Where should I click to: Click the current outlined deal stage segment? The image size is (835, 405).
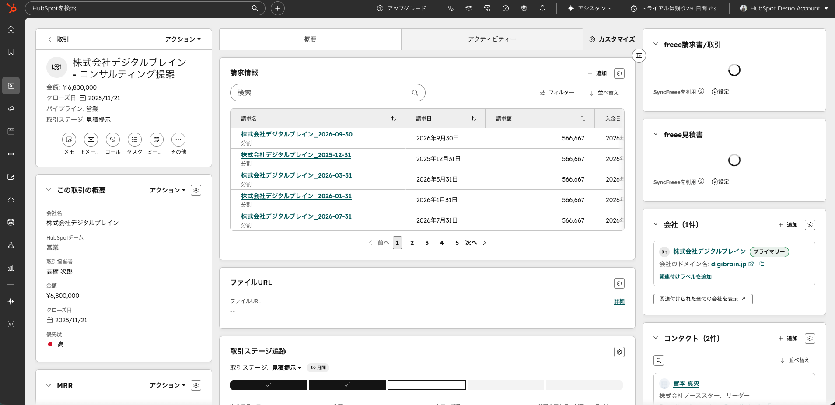426,385
